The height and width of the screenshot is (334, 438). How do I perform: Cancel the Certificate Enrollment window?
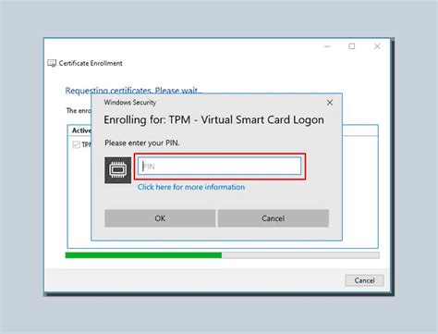pos(364,280)
